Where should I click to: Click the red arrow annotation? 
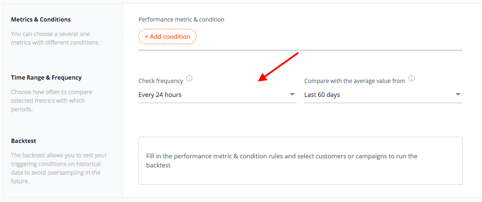278,67
